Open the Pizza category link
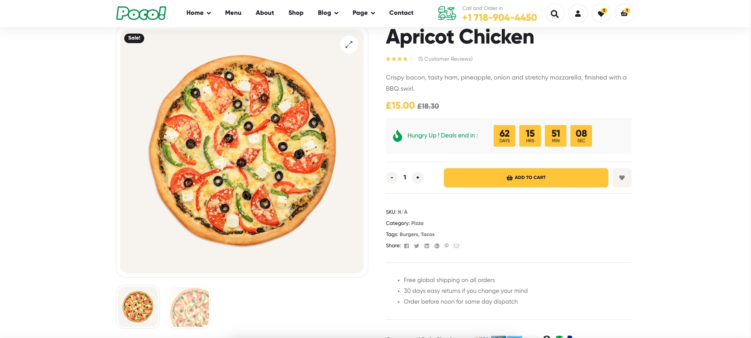 (417, 223)
